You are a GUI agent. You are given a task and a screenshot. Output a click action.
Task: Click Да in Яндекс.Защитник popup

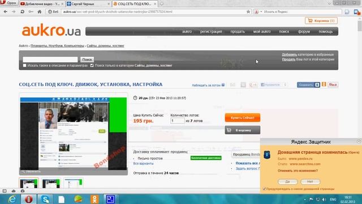(287, 182)
